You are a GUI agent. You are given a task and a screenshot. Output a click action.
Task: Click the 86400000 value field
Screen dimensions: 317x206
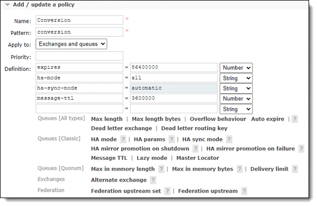[174, 67]
